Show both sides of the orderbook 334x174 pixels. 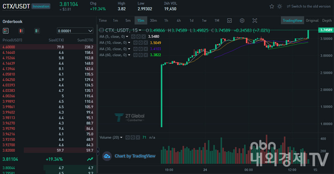(6, 31)
